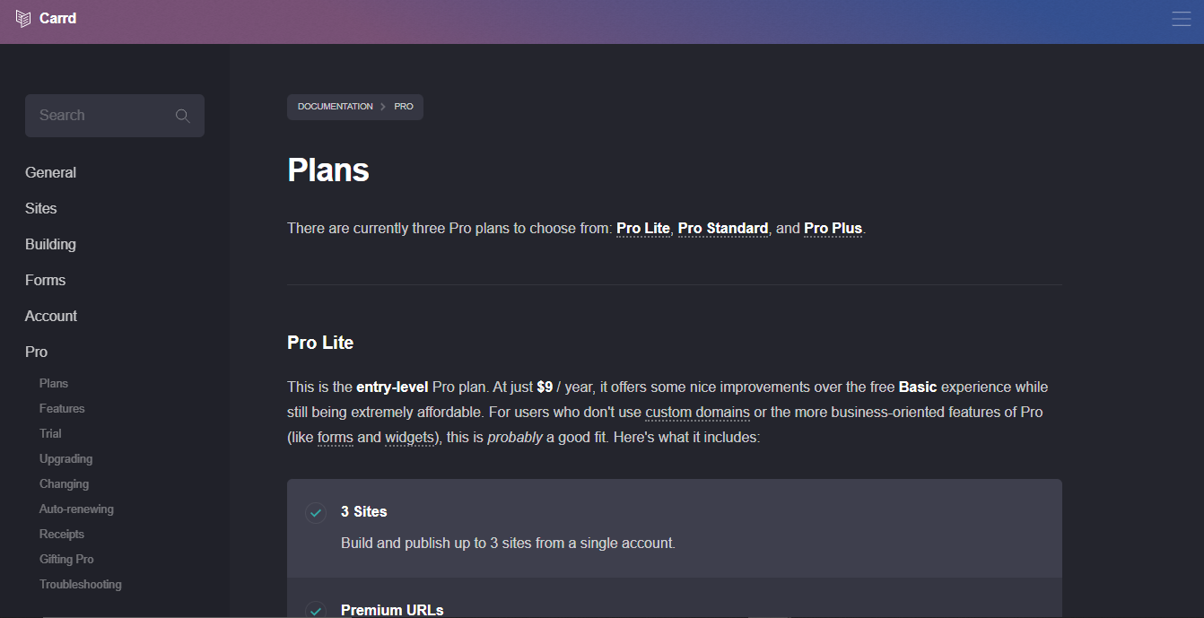
Task: Open the Forms sidebar section
Action: [45, 280]
